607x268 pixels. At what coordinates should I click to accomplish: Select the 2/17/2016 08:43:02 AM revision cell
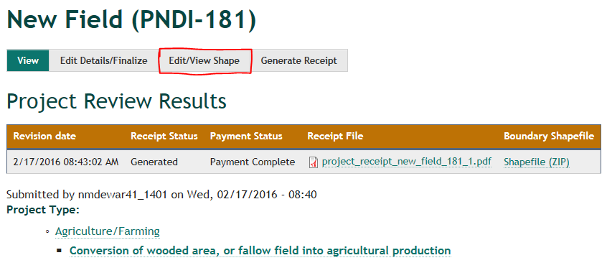point(66,162)
